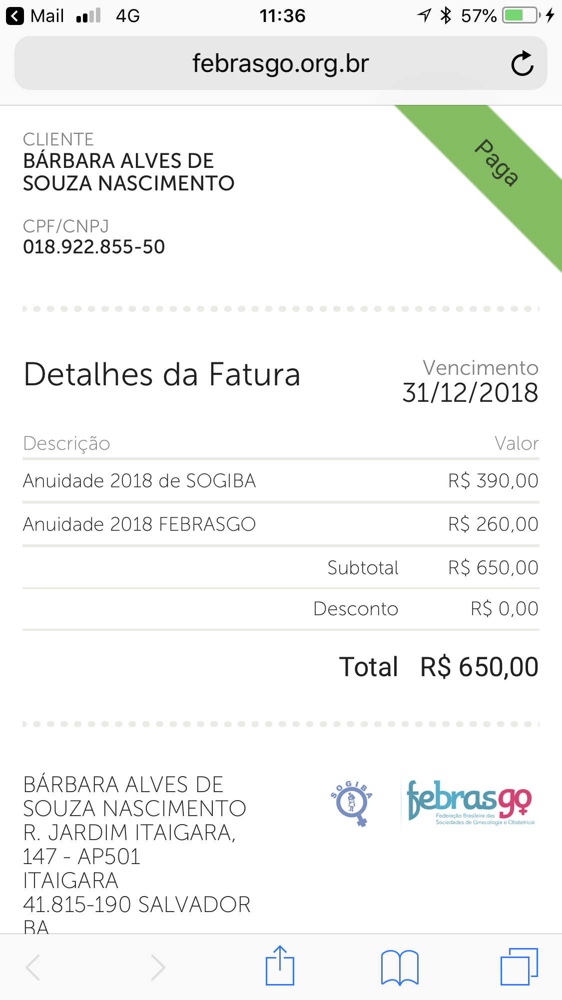The height and width of the screenshot is (1000, 562).
Task: Tap the SOGIBA logo
Action: (x=352, y=803)
